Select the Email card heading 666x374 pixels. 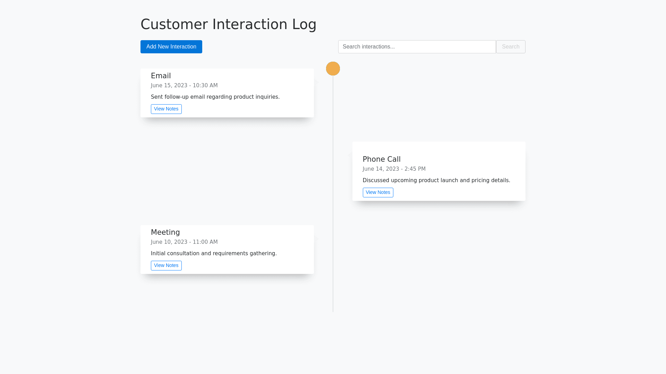(x=161, y=76)
